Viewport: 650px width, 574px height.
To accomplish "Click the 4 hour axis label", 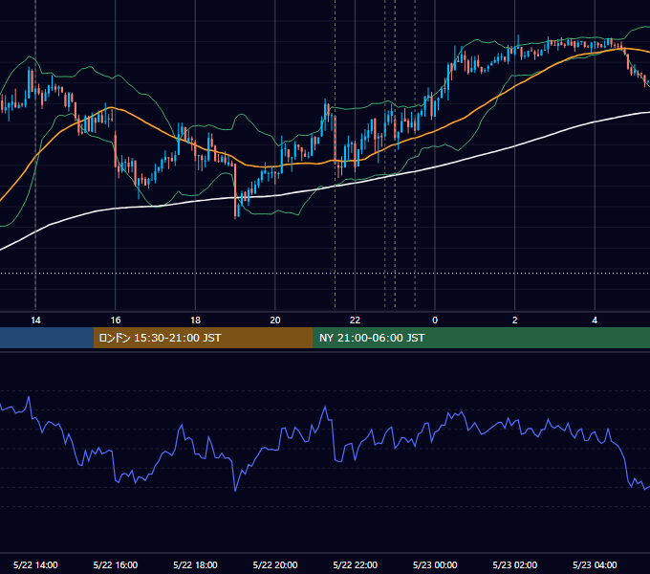I will coord(595,320).
